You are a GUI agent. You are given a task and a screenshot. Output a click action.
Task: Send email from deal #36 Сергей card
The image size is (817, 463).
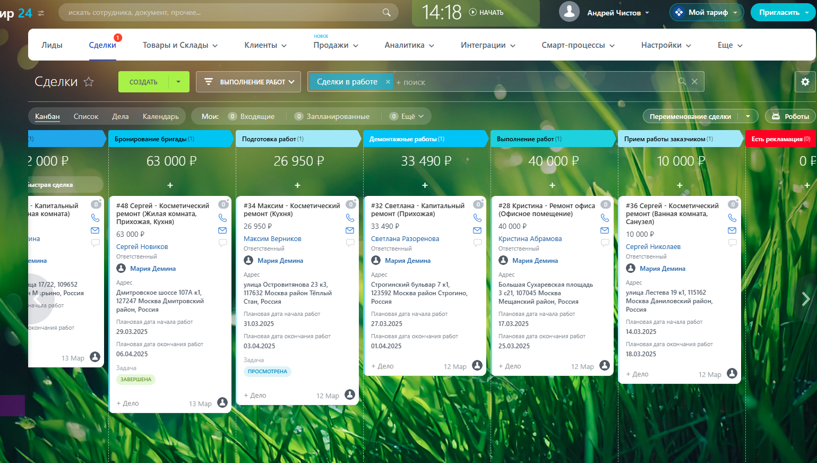(732, 230)
